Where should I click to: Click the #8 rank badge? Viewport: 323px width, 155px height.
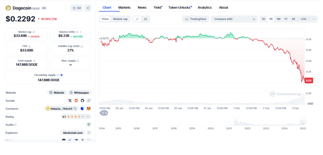point(44,8)
